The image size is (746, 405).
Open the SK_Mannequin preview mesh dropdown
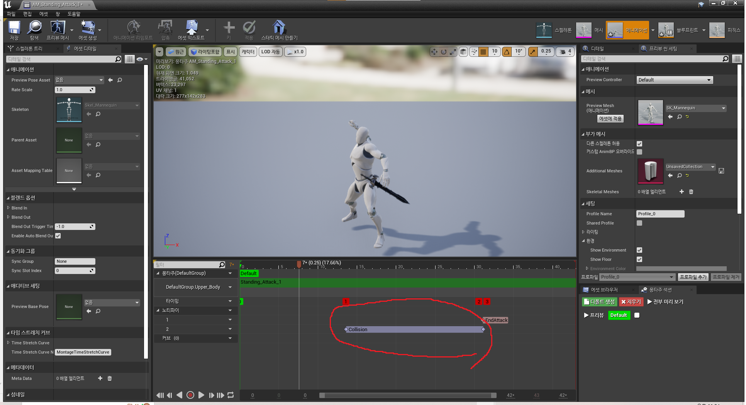(x=696, y=108)
